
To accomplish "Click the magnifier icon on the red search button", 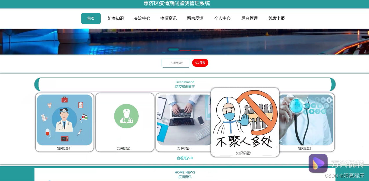I will click(x=197, y=62).
